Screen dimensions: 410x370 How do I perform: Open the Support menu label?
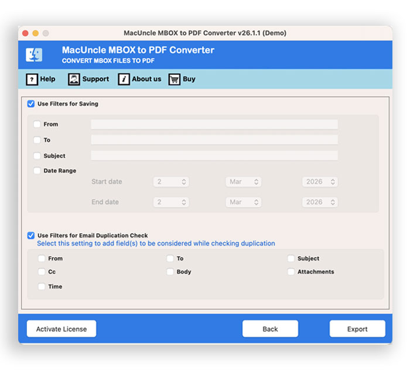click(x=95, y=79)
